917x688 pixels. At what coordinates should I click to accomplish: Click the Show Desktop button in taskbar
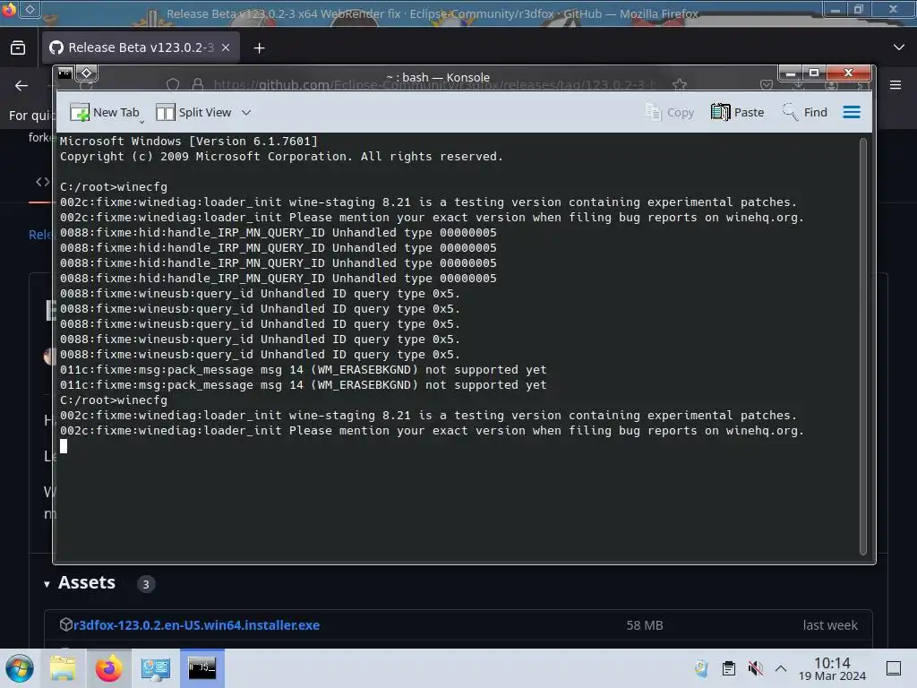point(894,668)
